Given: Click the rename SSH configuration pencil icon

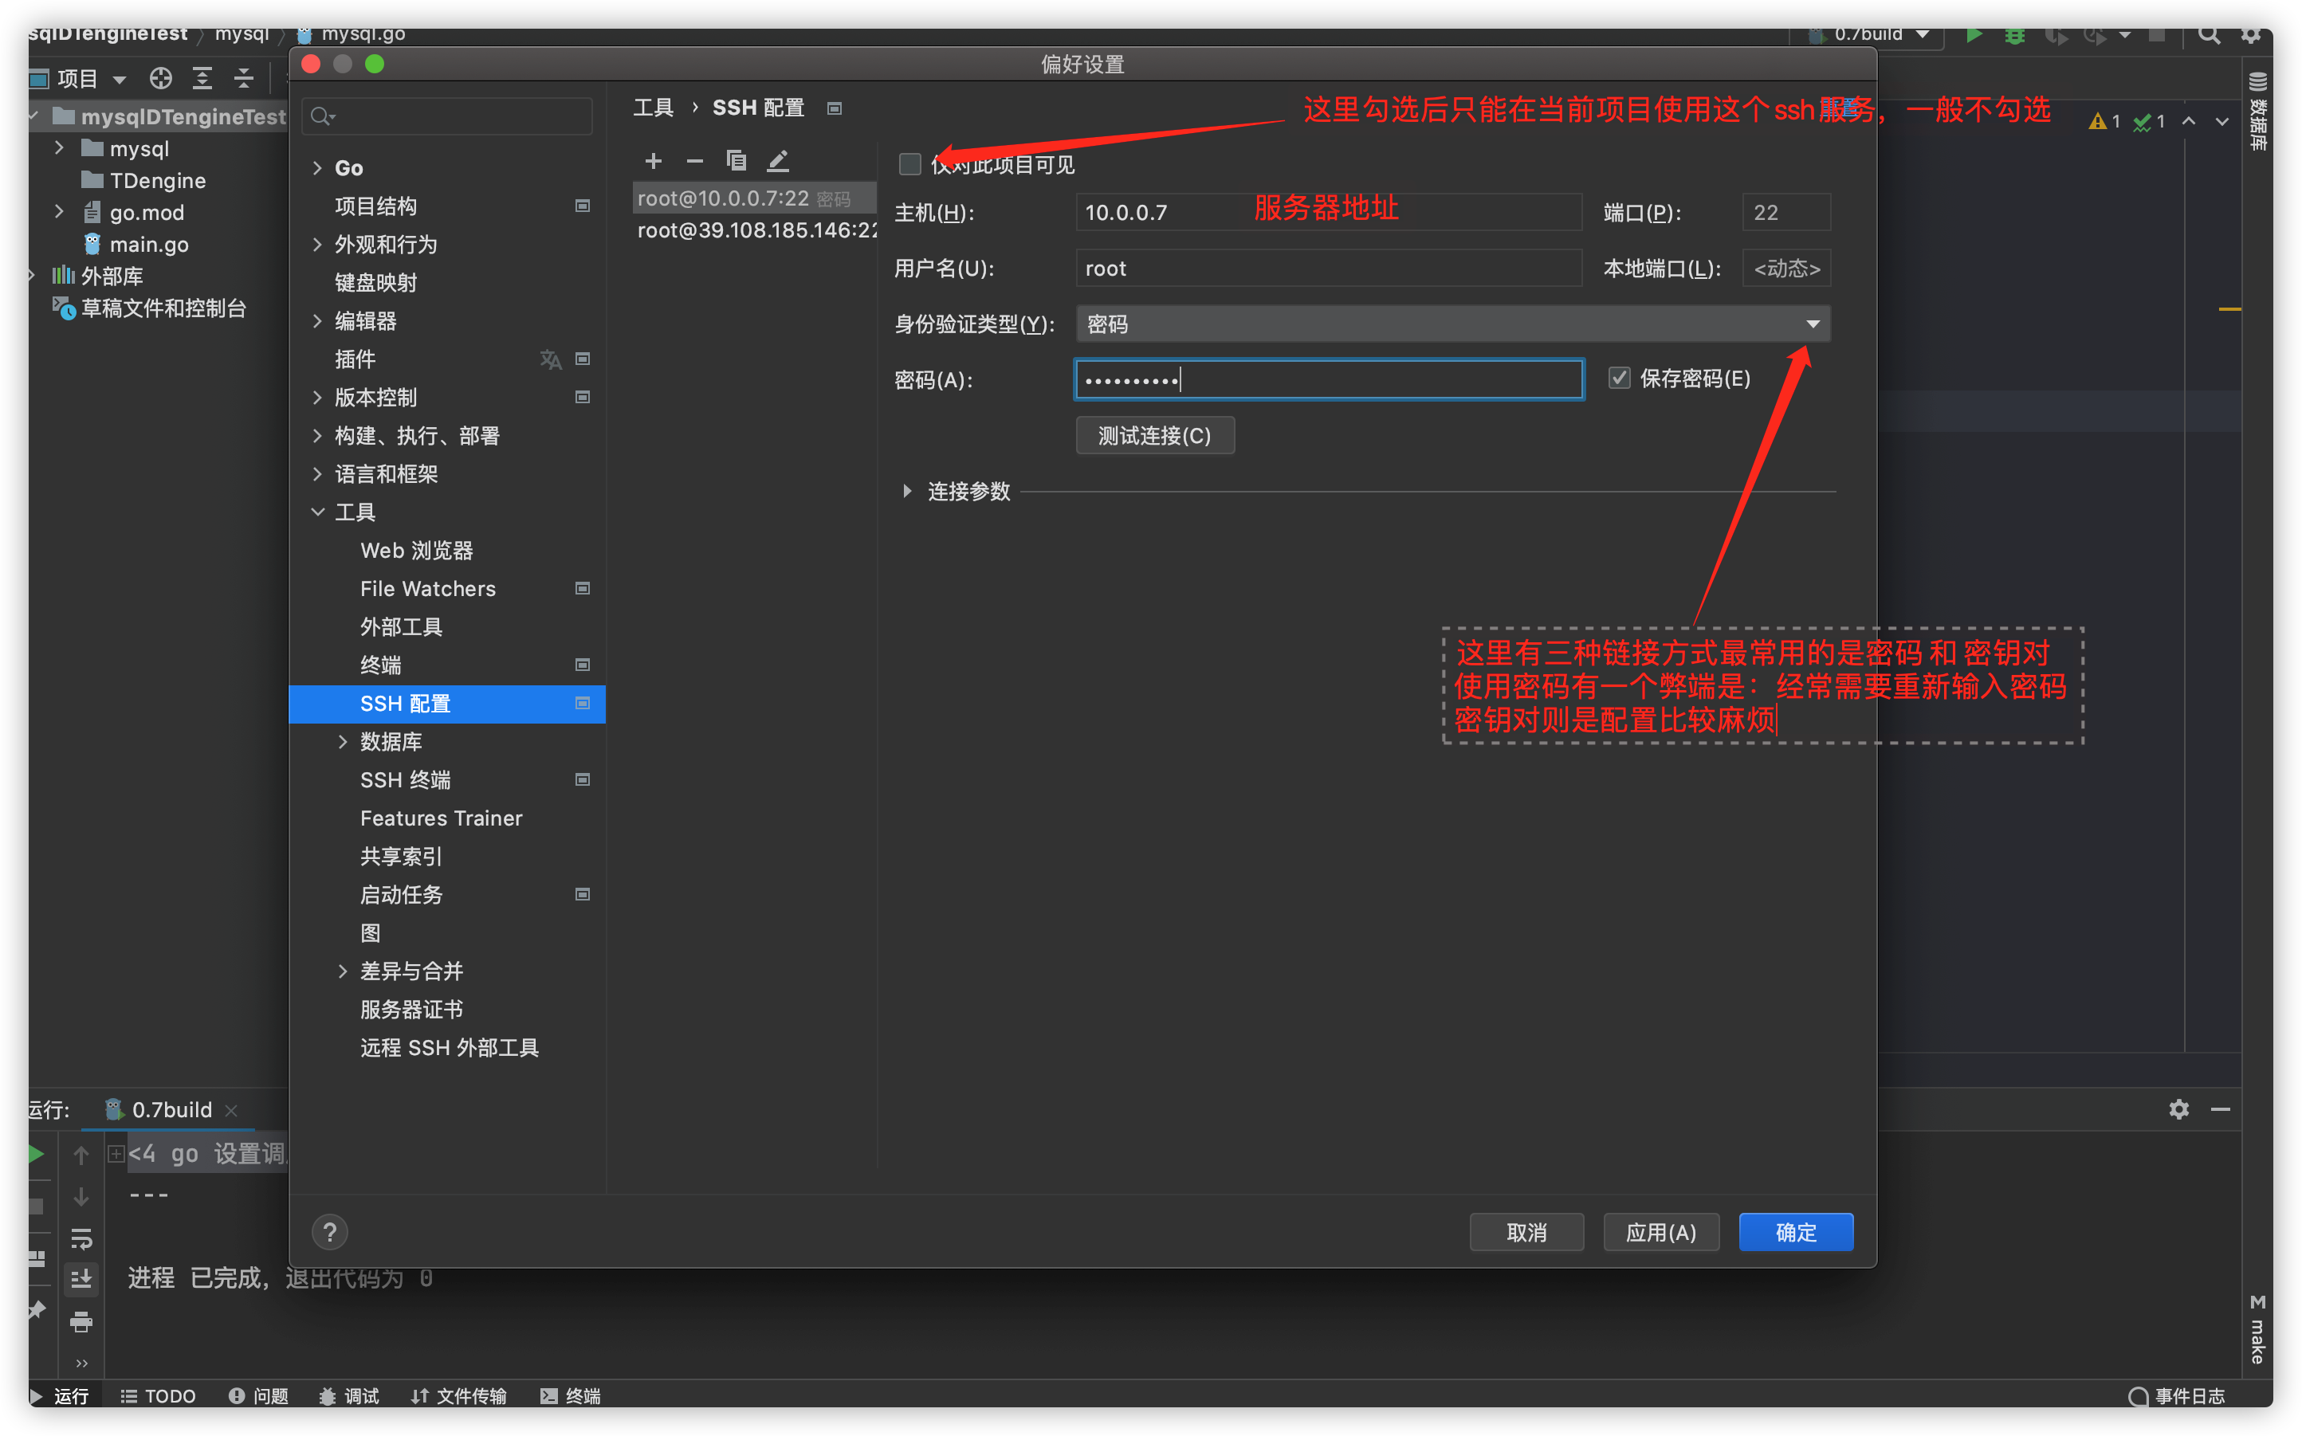Looking at the screenshot, I should [778, 160].
